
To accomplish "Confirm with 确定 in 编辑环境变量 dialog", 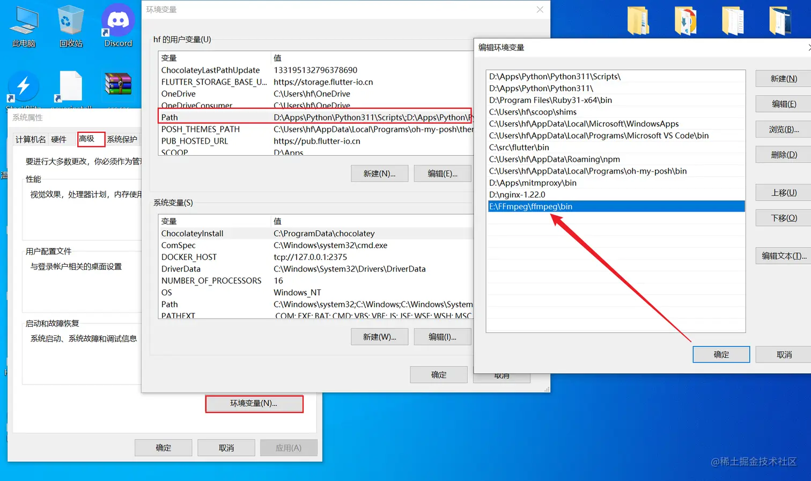I will pyautogui.click(x=721, y=355).
